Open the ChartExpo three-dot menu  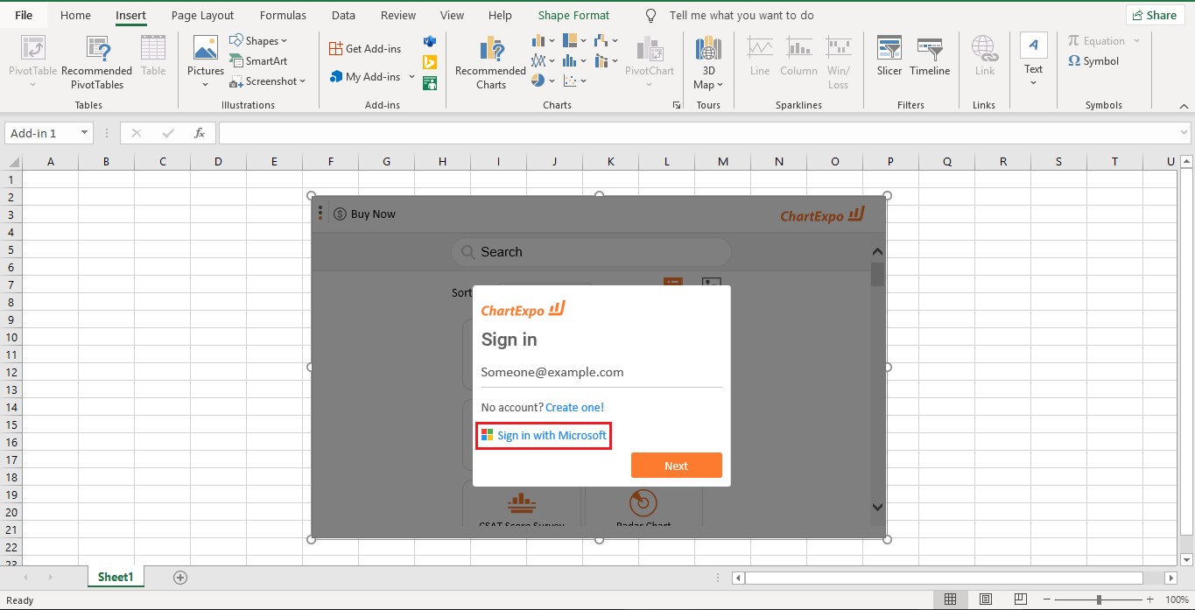320,213
